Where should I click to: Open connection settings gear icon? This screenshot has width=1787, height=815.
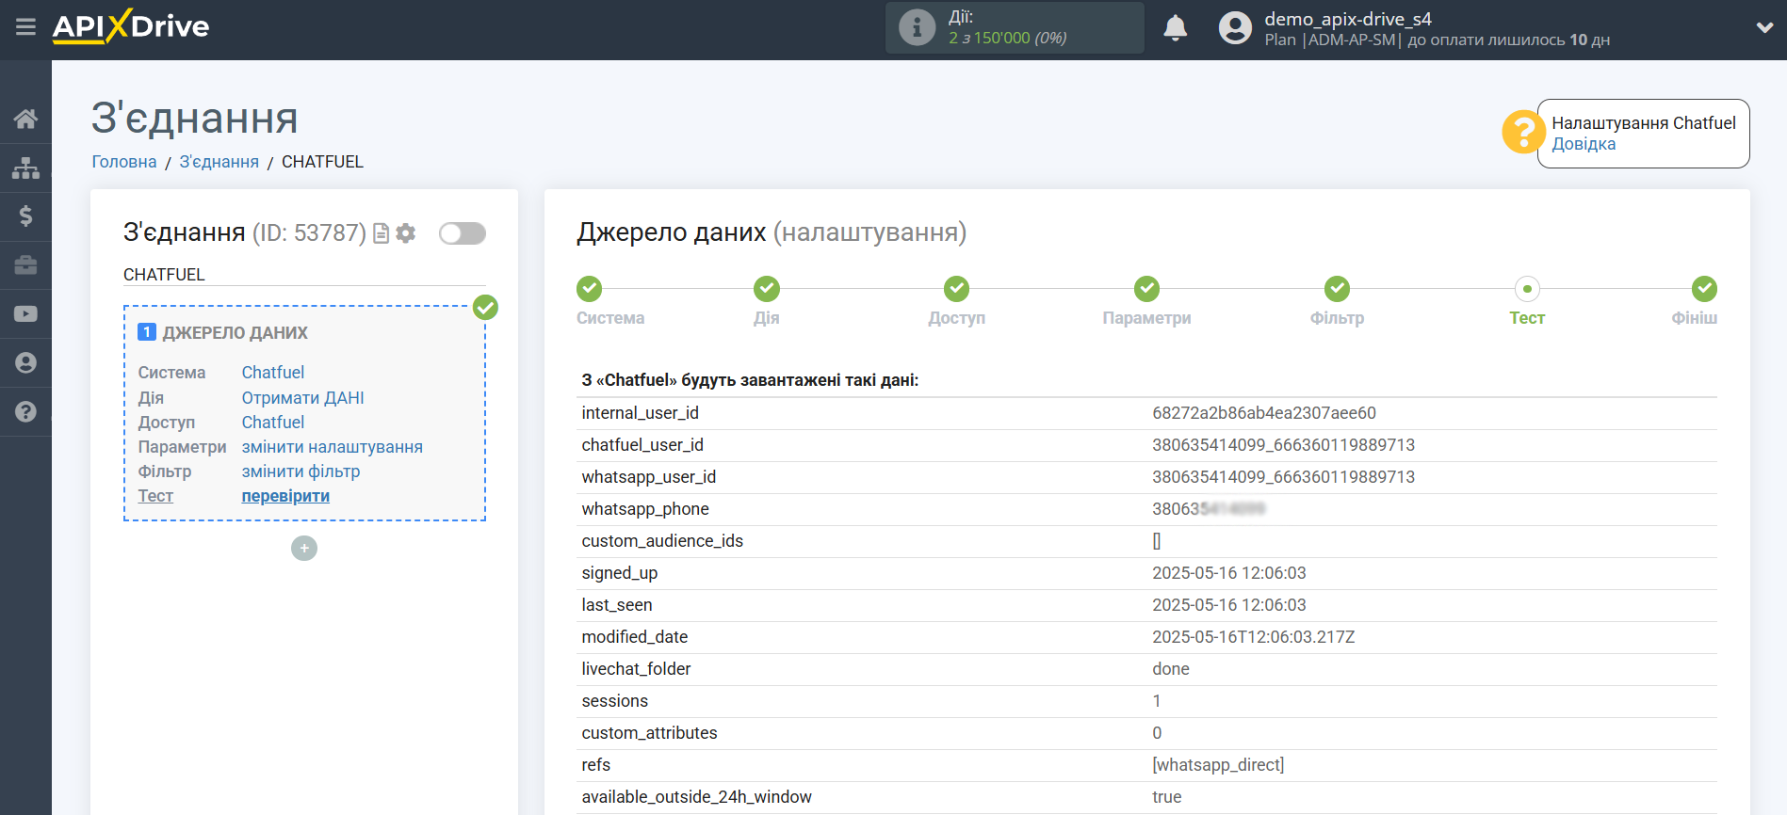pyautogui.click(x=406, y=233)
